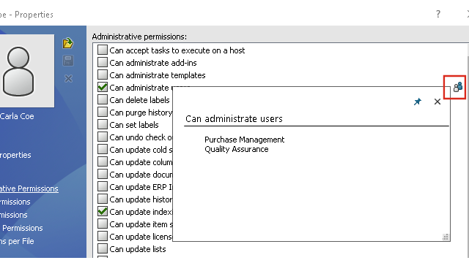Click the gray X delete icon
Viewport: 469px width, 263px height.
click(68, 78)
